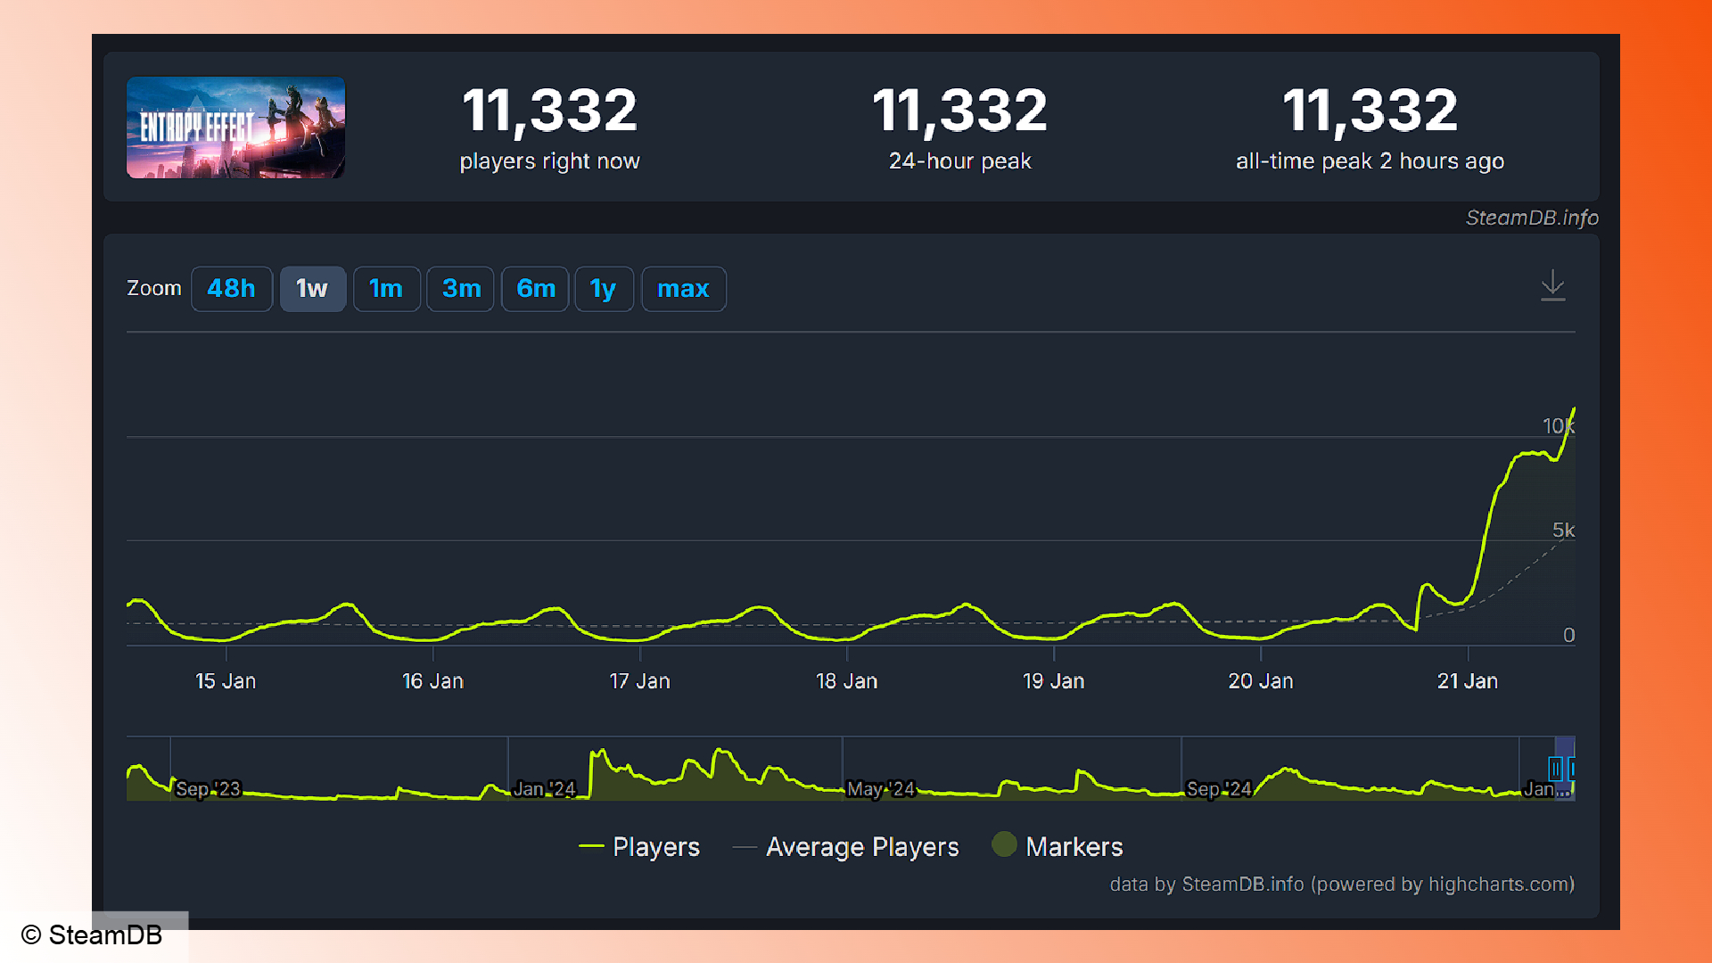Open the Entropy Effect game thumbnail
The height and width of the screenshot is (963, 1712).
click(235, 128)
